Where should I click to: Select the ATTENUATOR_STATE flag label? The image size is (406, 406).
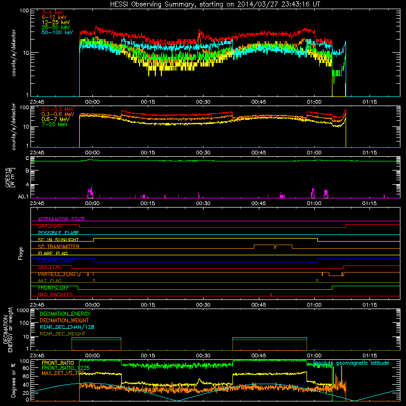click(61, 219)
